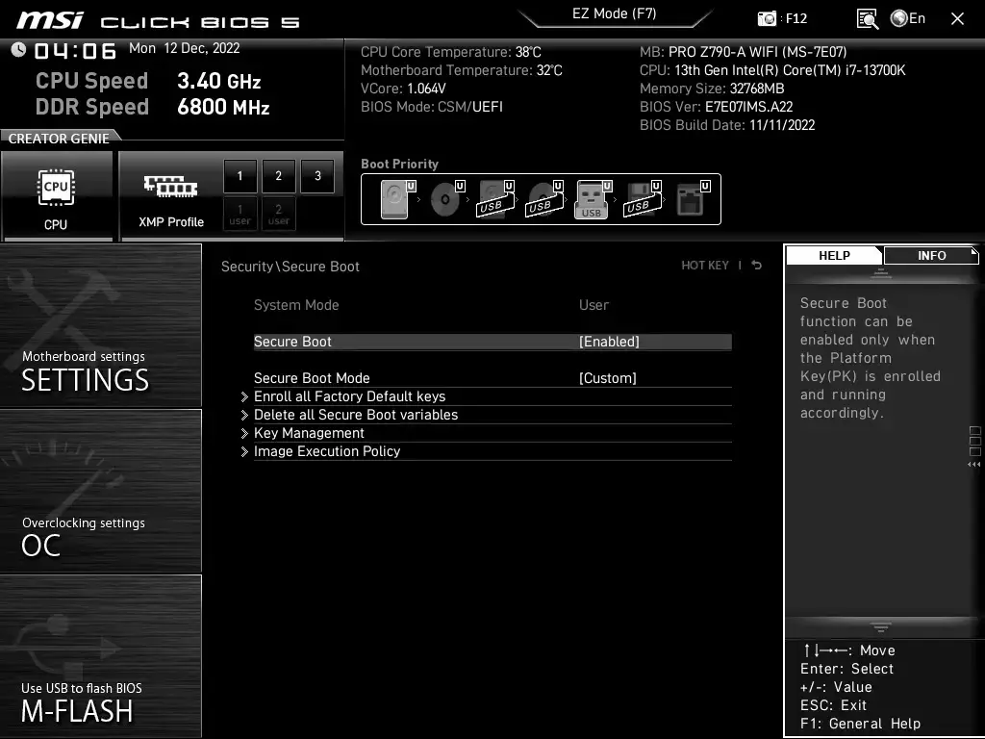The height and width of the screenshot is (739, 985).
Task: Open the OC overclocking settings menu
Action: [x=100, y=491]
